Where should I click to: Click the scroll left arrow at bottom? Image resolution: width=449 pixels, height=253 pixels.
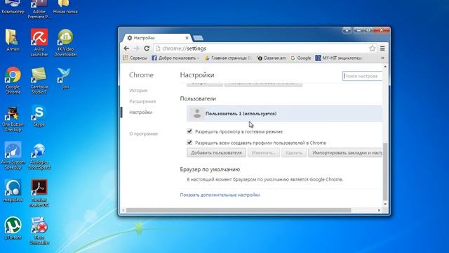[x=123, y=210]
